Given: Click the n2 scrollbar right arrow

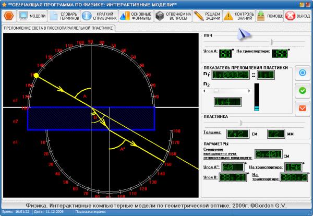Looking at the screenshot, I should (x=249, y=91).
